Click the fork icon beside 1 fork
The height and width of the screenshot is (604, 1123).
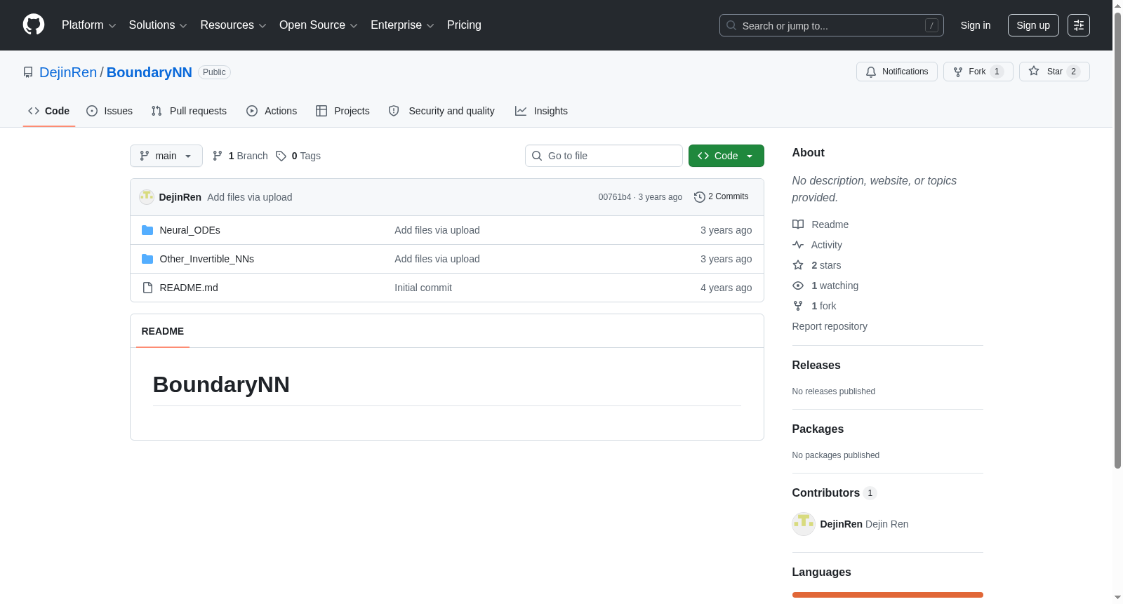tap(798, 306)
